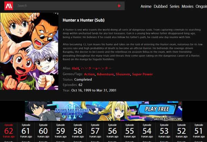Screen dimensions: 207x142
Task: Open the Shounen genre tag
Action: pos(123,74)
